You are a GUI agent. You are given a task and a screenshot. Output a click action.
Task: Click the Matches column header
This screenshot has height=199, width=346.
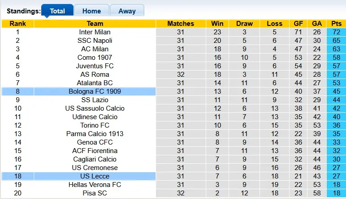tap(181, 24)
